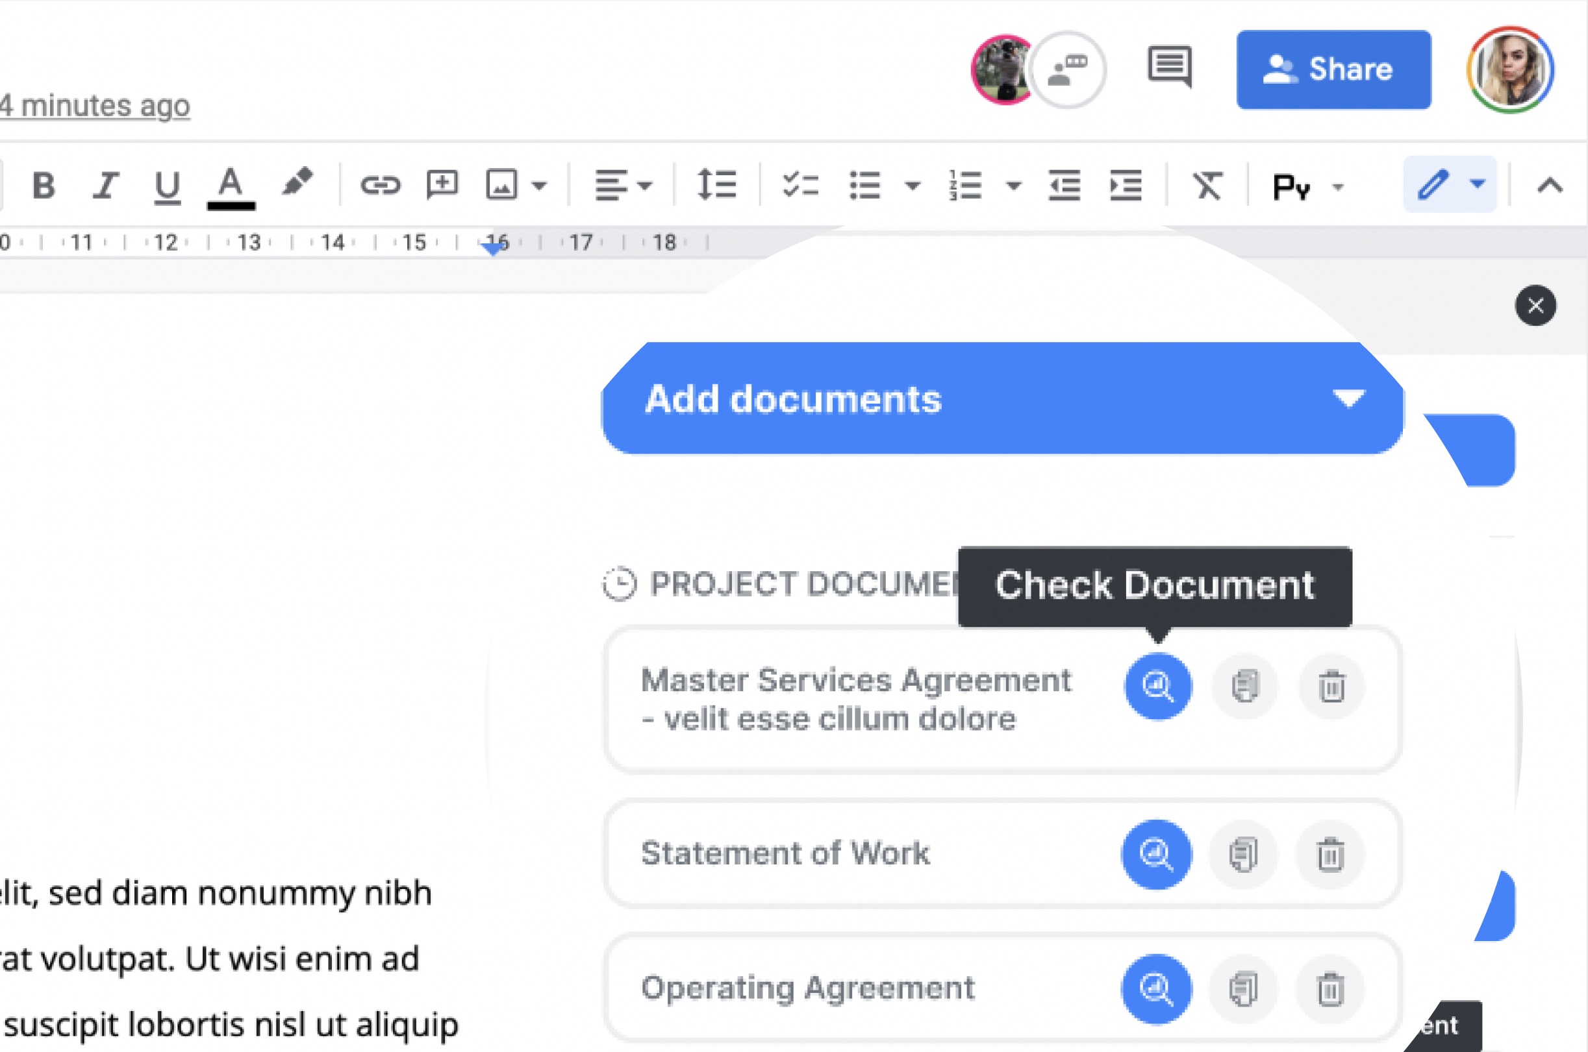Click the checklist icon

click(x=800, y=184)
